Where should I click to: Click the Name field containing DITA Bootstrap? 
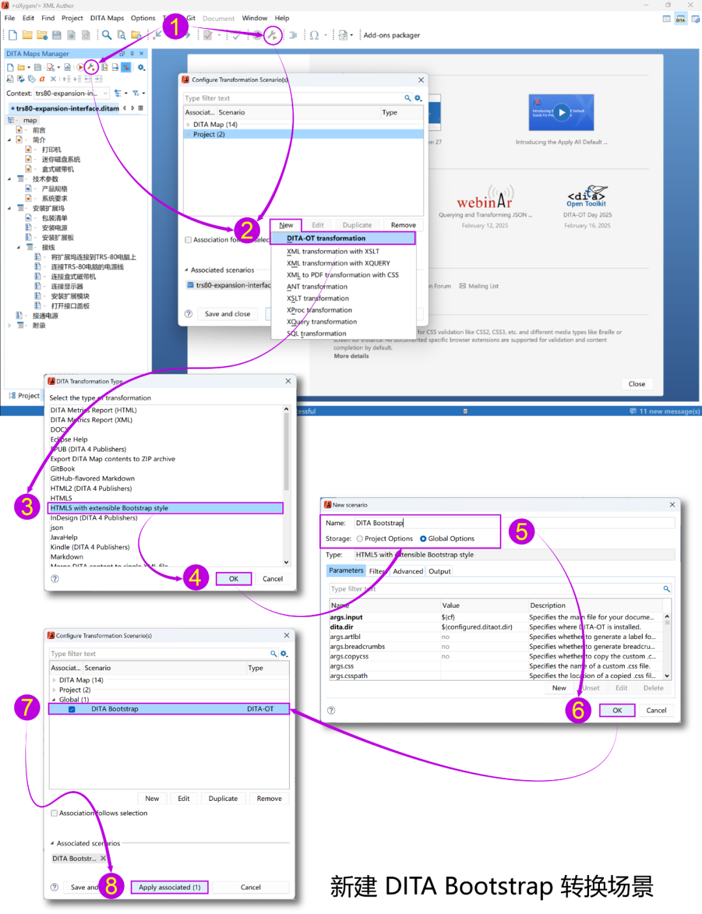coord(514,523)
